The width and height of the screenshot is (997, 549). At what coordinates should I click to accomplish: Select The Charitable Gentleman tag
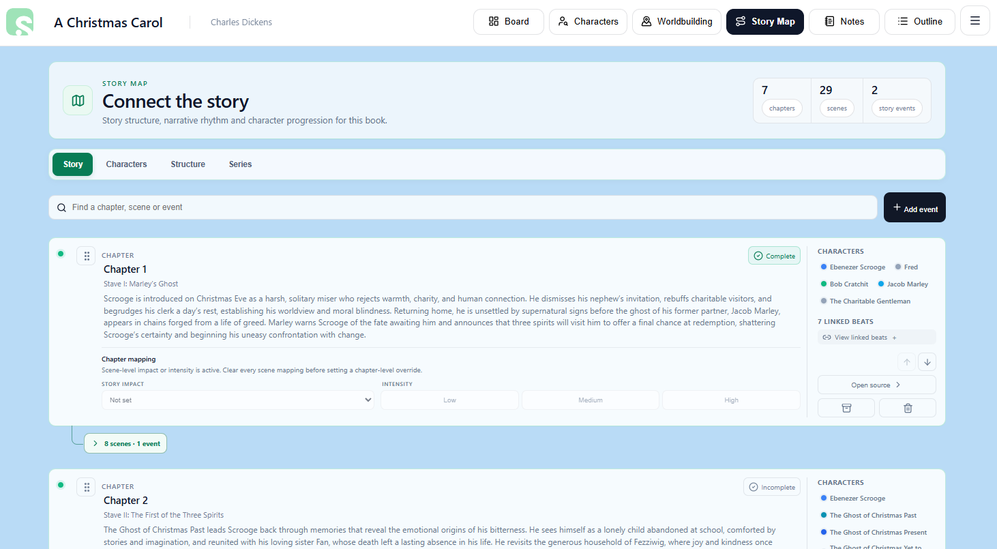865,301
